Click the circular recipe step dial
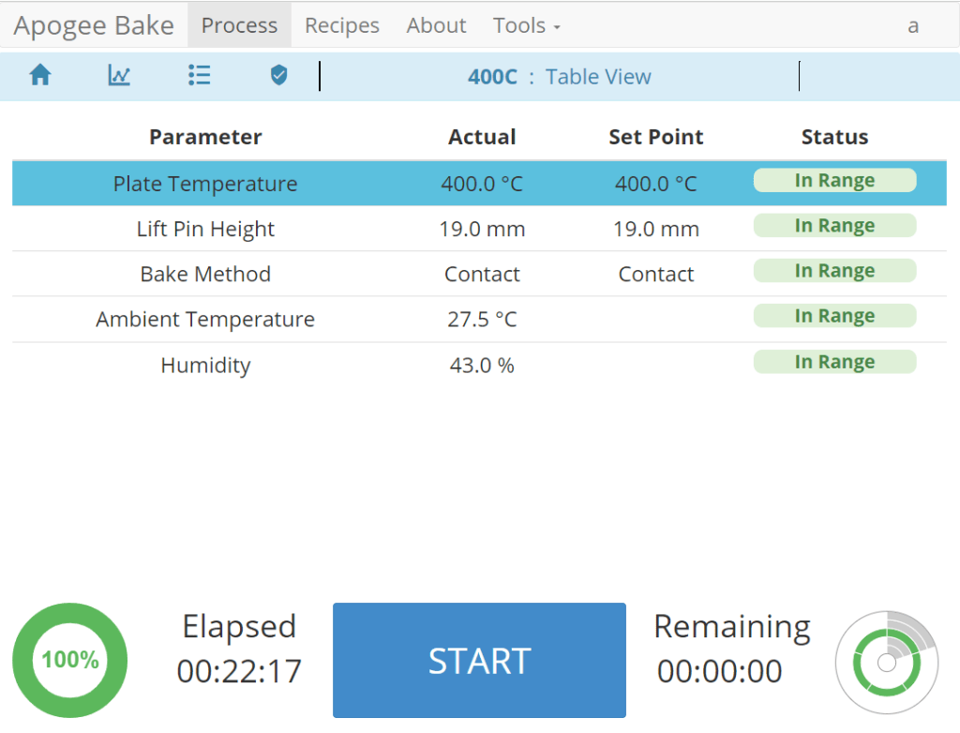Screen dimensions: 960x733 [886, 663]
